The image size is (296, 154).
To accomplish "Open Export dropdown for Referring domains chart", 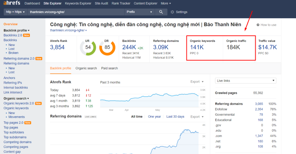I will pyautogui.click(x=197, y=117).
